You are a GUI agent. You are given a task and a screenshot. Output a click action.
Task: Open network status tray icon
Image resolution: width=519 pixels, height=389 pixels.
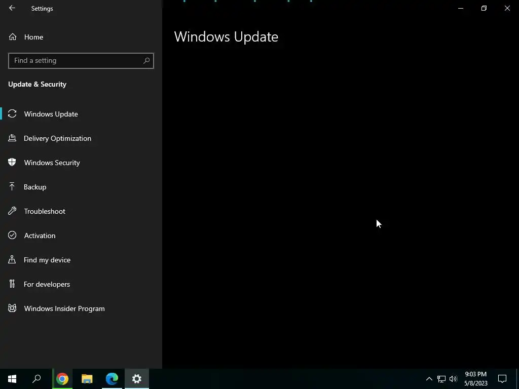[441, 379]
